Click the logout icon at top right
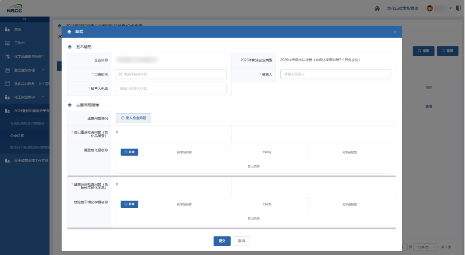 459,8
